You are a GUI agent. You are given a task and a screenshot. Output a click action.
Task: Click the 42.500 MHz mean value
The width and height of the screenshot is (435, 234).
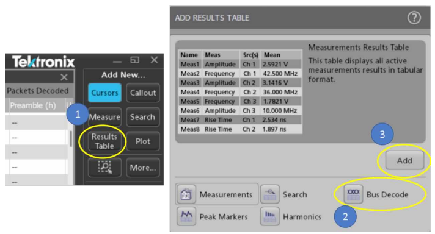(x=280, y=74)
